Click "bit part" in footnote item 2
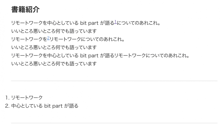 [53, 106]
